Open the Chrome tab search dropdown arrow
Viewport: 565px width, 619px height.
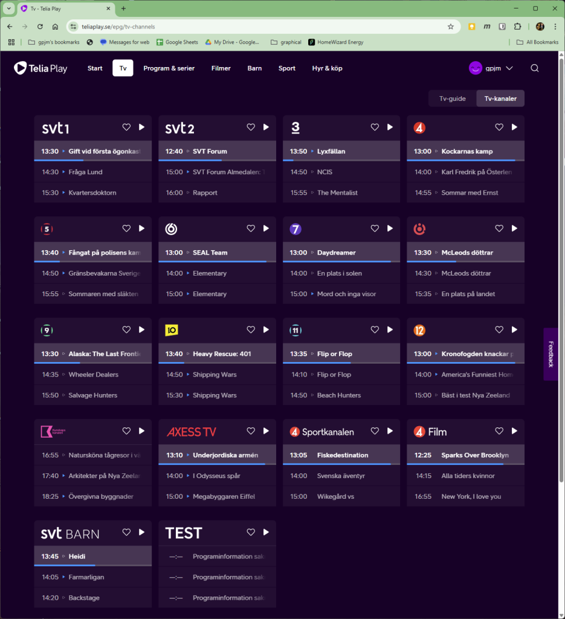point(8,8)
